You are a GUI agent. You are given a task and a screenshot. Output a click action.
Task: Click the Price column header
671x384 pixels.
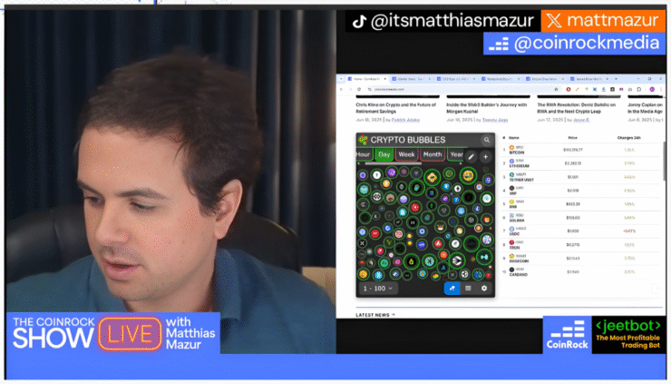[x=572, y=138]
